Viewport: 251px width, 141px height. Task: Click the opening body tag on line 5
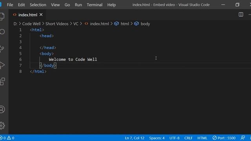pyautogui.click(x=47, y=54)
